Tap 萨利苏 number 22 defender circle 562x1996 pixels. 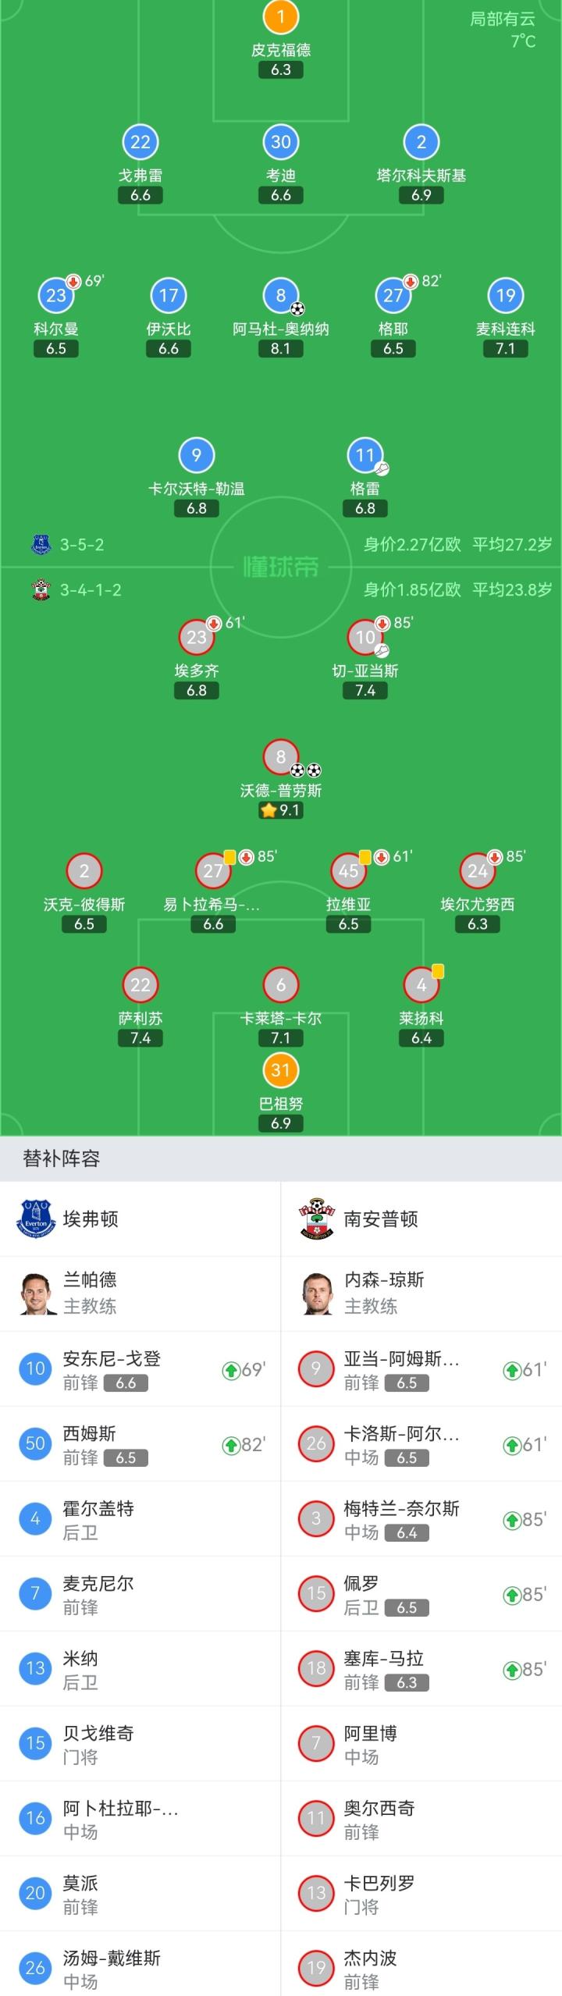tap(140, 985)
